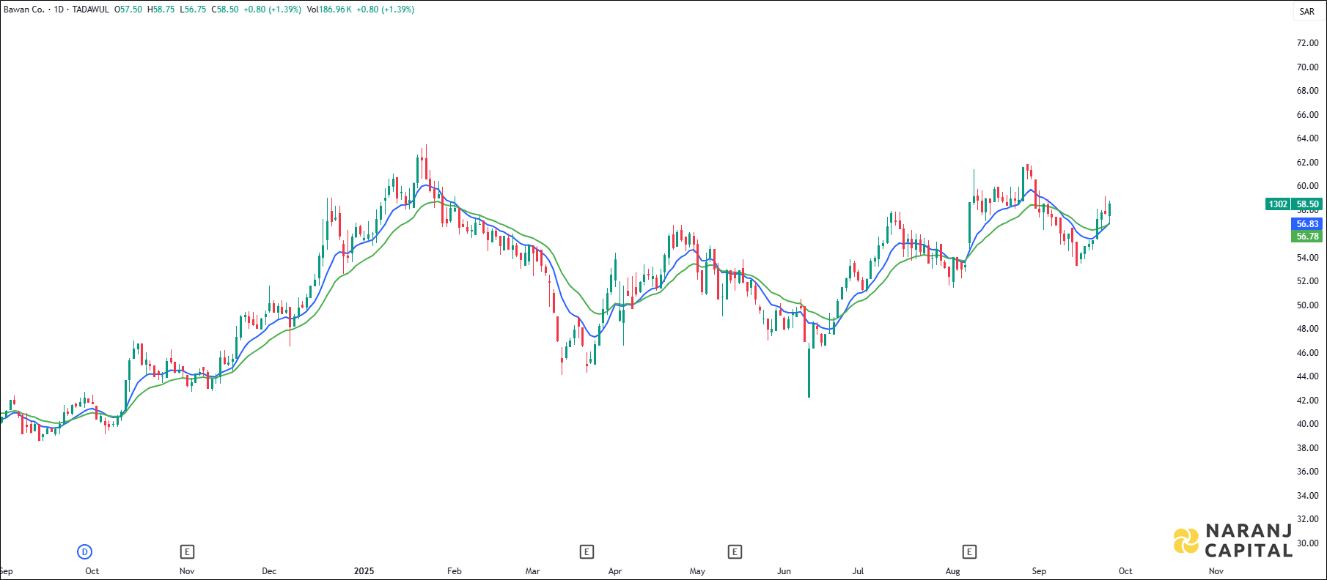Viewport: 1327px width, 580px height.
Task: Click the Aug label on time axis
Action: click(x=953, y=571)
